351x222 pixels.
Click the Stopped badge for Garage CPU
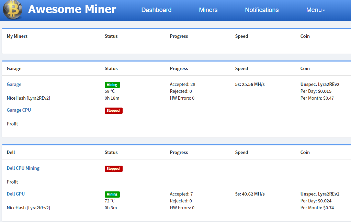113,110
